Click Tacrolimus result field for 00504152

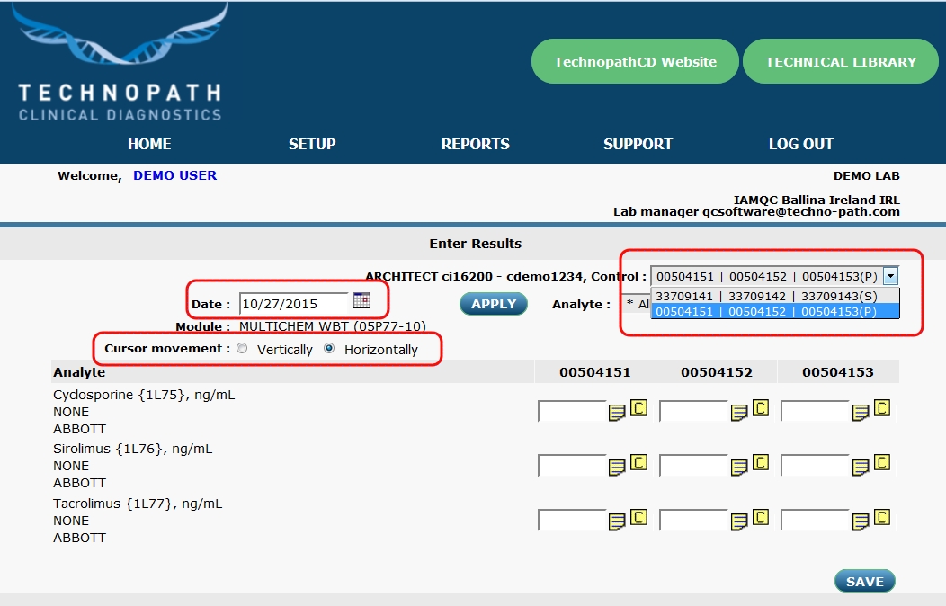click(x=694, y=520)
